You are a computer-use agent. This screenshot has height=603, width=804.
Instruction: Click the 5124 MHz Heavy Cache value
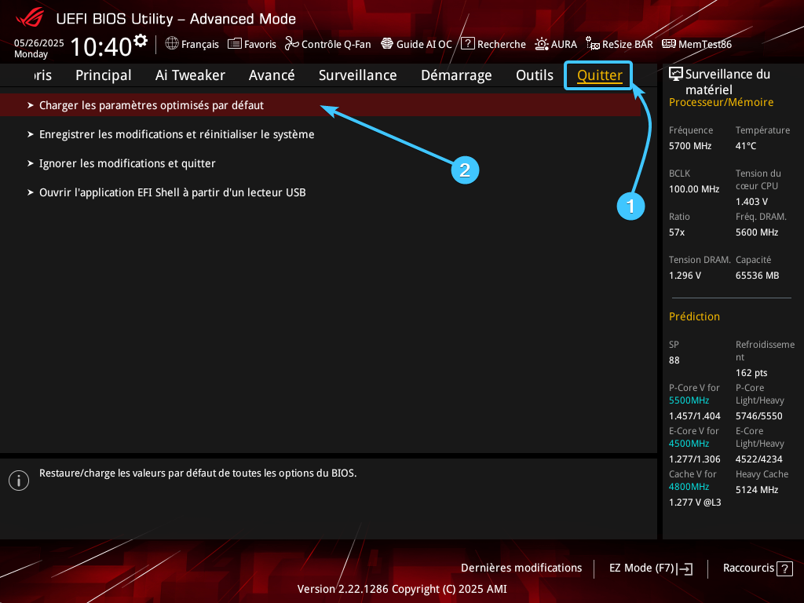(757, 490)
